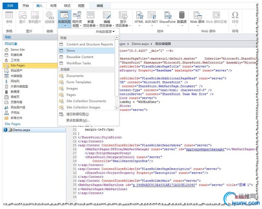The image size is (262, 209).
Task: Open the 所有数据源 filter dropdown
Action: click(105, 32)
